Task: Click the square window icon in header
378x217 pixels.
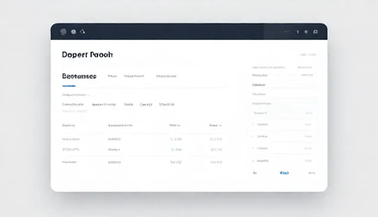Action: tap(315, 32)
